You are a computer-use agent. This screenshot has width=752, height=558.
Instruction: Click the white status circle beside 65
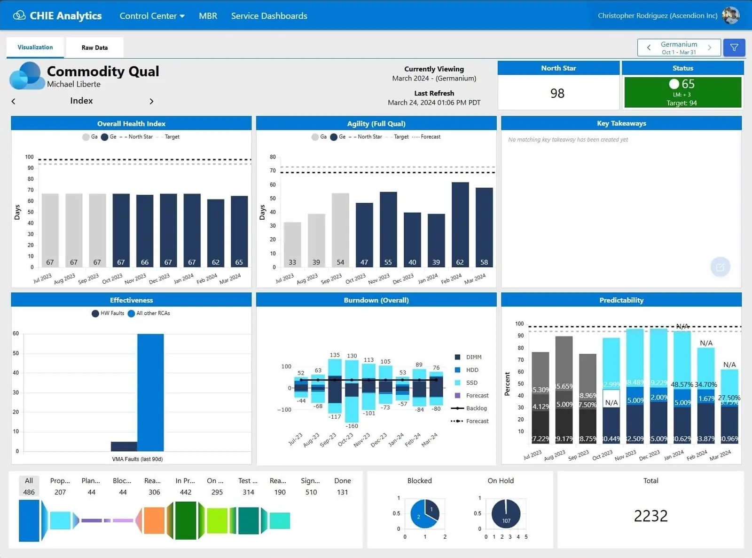(674, 84)
